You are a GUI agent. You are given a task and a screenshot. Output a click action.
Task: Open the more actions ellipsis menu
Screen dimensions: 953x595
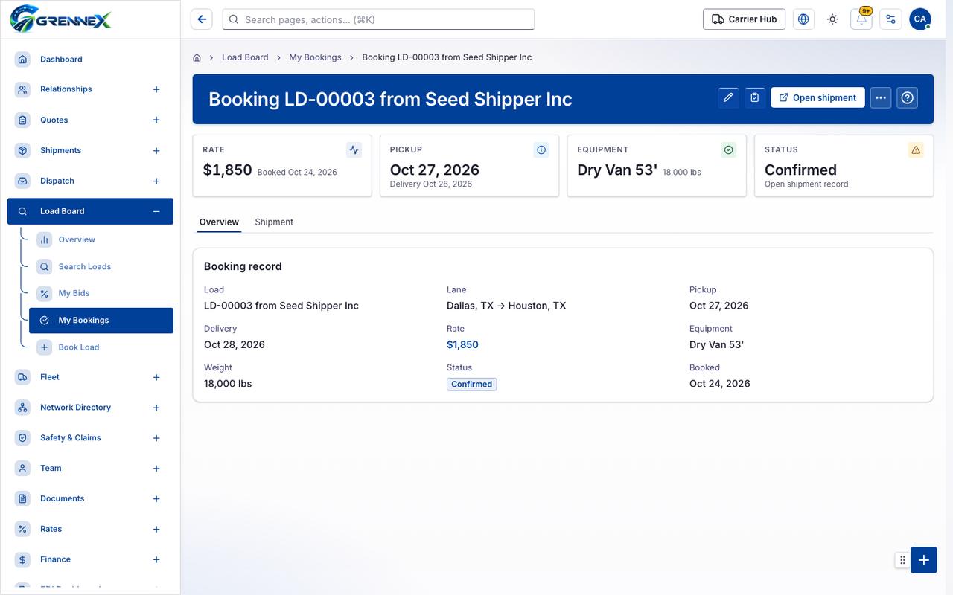[881, 97]
